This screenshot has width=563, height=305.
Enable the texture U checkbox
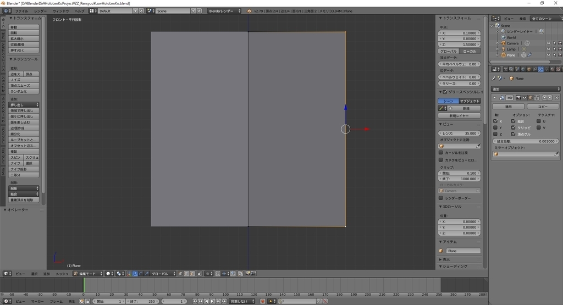coord(539,121)
